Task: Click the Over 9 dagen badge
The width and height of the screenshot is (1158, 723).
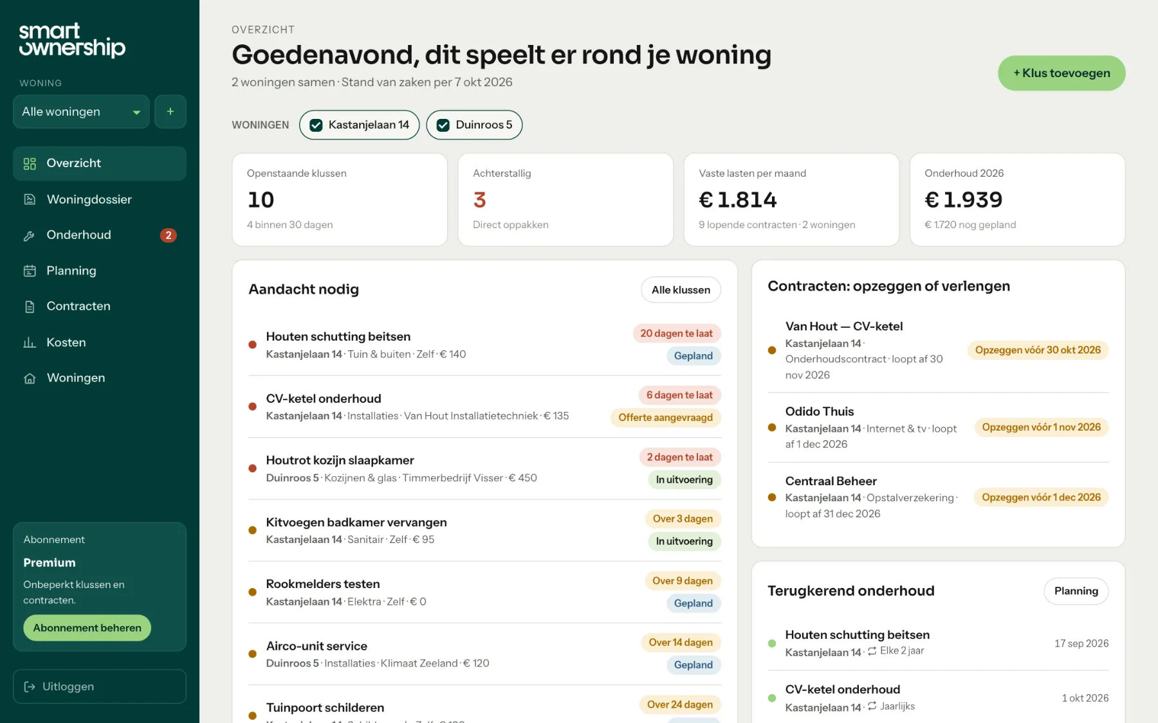Action: pos(683,581)
